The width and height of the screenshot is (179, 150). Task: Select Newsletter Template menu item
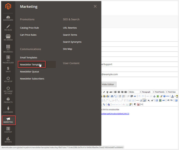[x=31, y=65]
